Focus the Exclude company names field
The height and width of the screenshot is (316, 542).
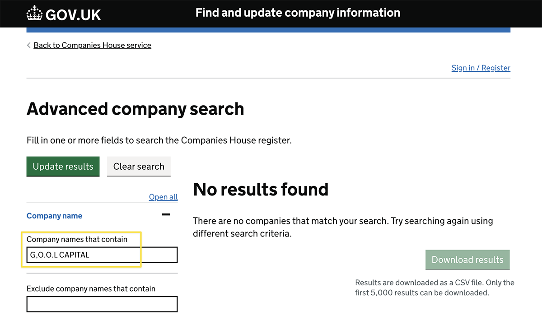[102, 304]
